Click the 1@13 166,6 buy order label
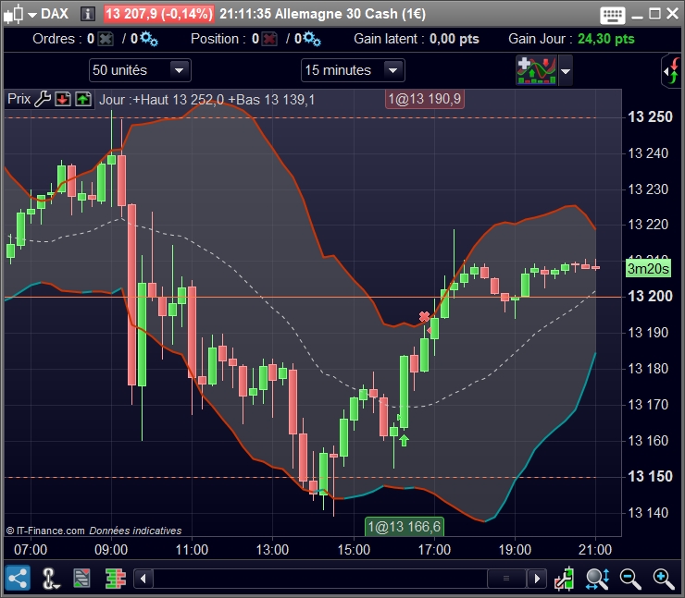Viewport: 685px width, 598px height. 405,527
